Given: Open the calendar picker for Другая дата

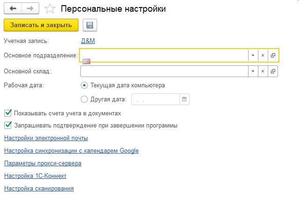Looking at the screenshot, I should click(x=185, y=99).
